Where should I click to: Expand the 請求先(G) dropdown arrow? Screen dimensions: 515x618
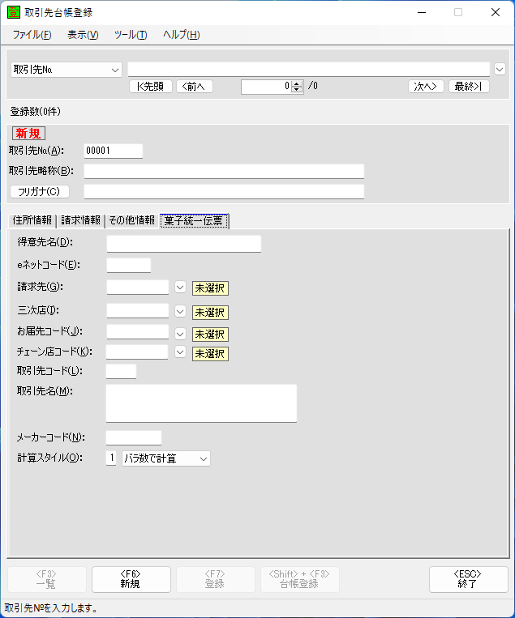point(180,288)
